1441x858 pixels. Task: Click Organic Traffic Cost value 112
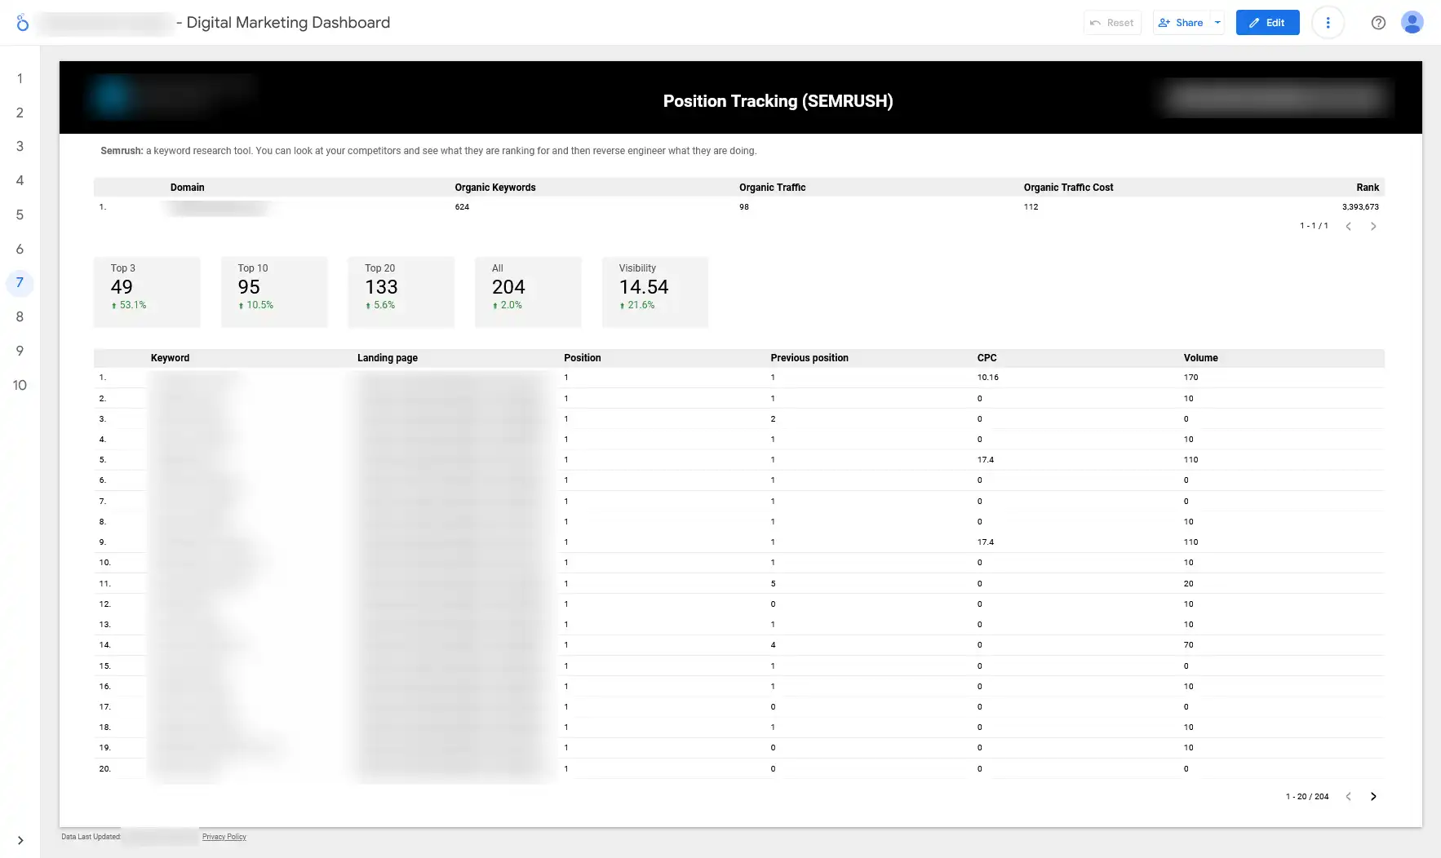tap(1031, 207)
